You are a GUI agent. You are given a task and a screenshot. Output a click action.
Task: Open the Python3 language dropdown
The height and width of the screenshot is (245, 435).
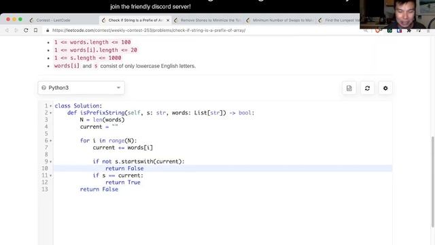coord(81,88)
